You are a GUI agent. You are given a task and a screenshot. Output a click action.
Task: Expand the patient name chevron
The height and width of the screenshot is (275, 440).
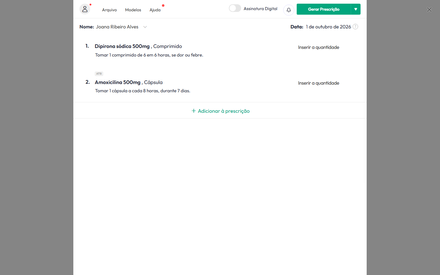(145, 27)
